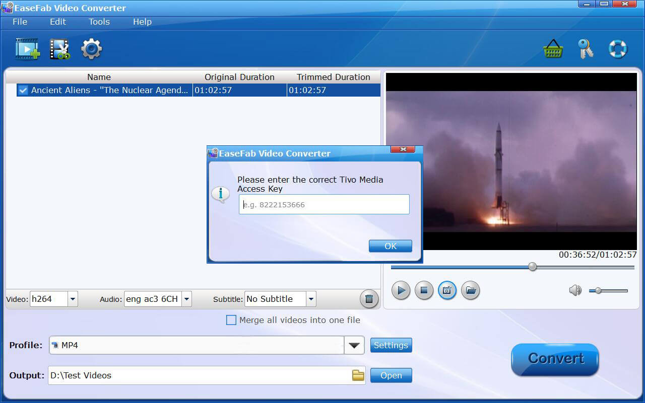Click the 01:02:57 Trimmed Duration cell
This screenshot has width=645, height=403.
(334, 90)
